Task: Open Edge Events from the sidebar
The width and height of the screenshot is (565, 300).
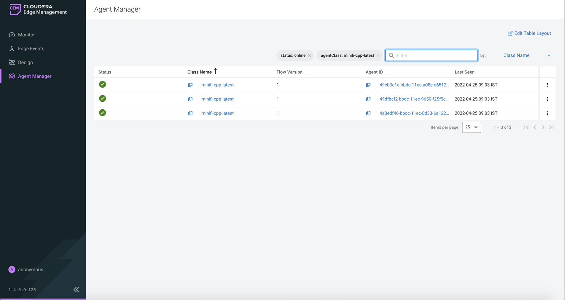Action: (31, 48)
